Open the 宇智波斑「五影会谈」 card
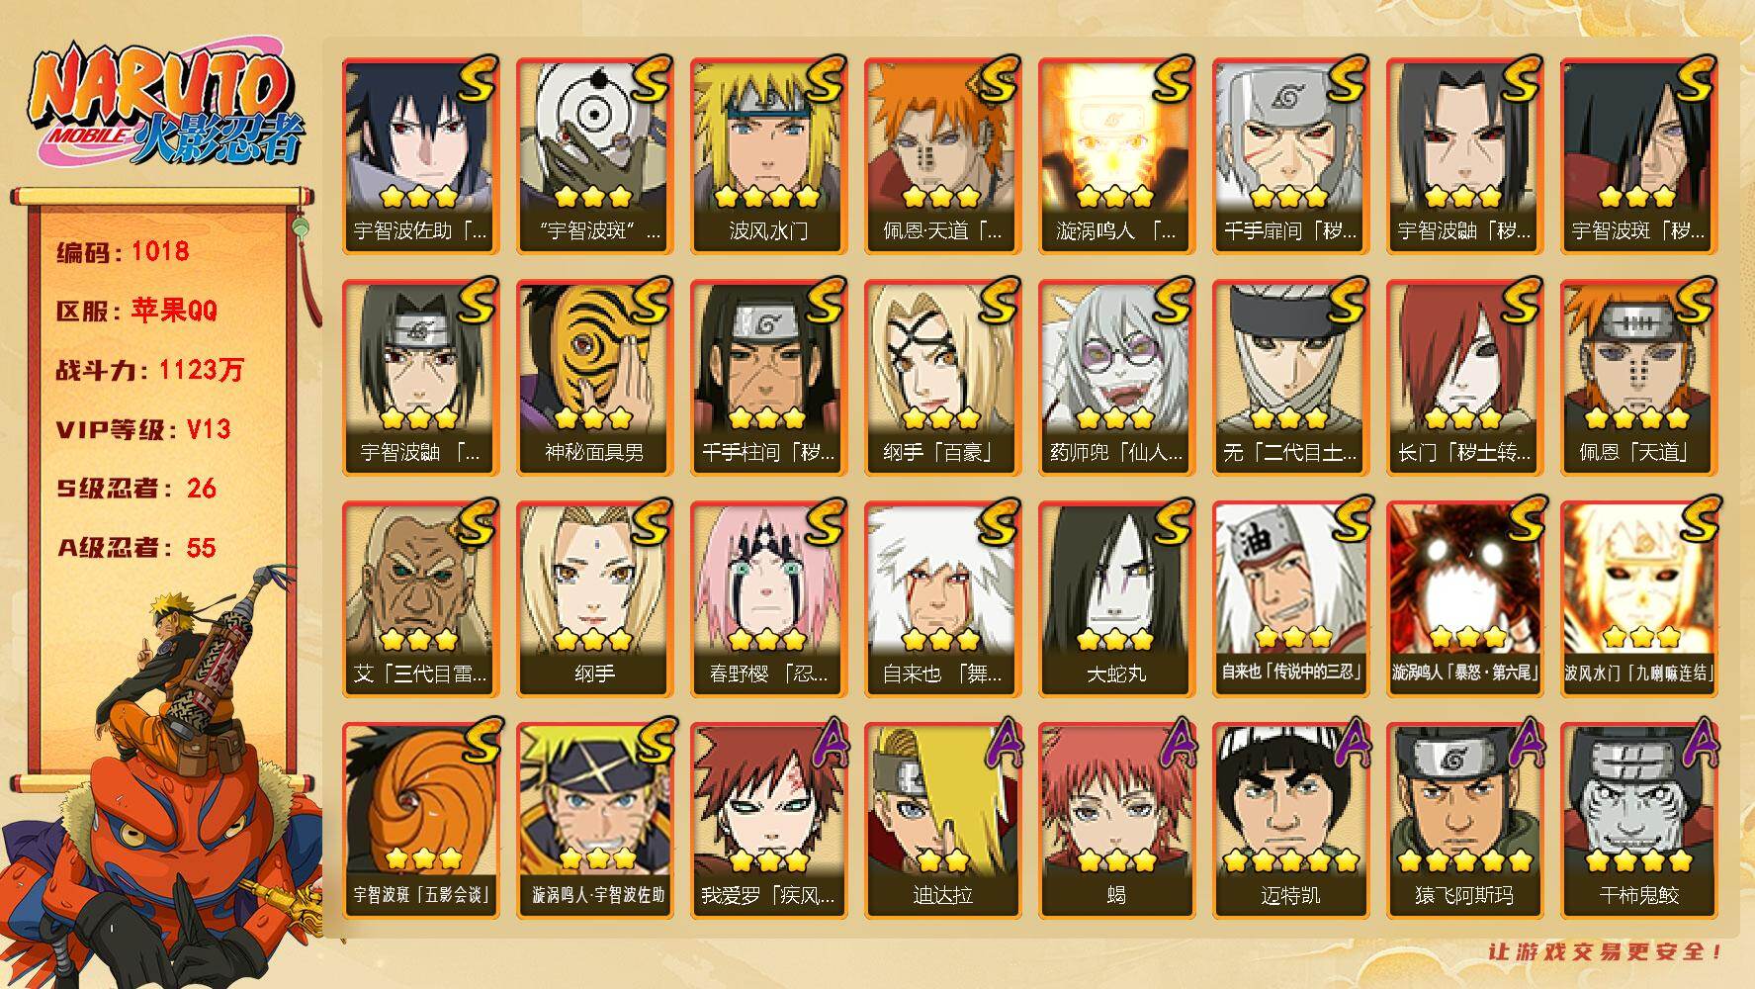Screen dimensions: 1755x989 (x=420, y=821)
